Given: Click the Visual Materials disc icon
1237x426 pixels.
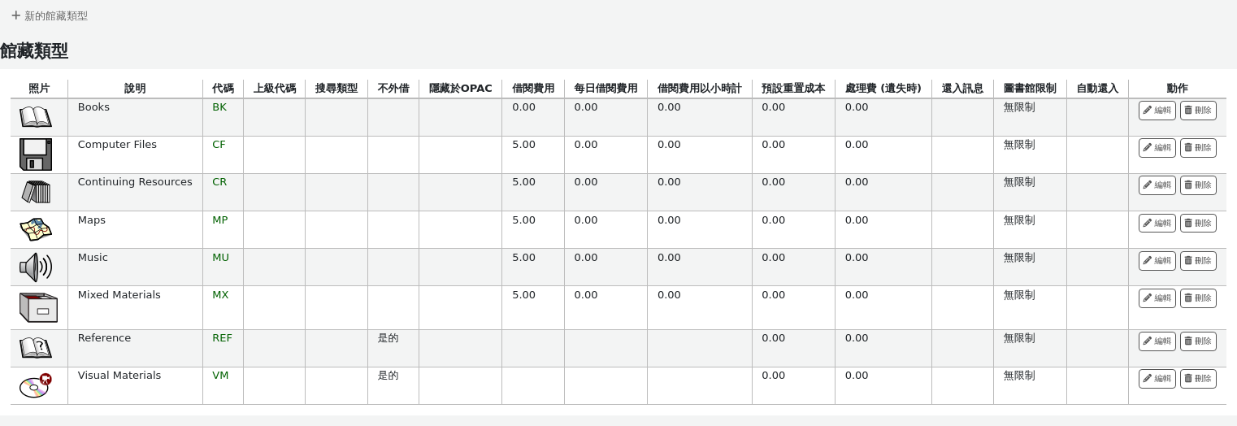Looking at the screenshot, I should (x=36, y=385).
